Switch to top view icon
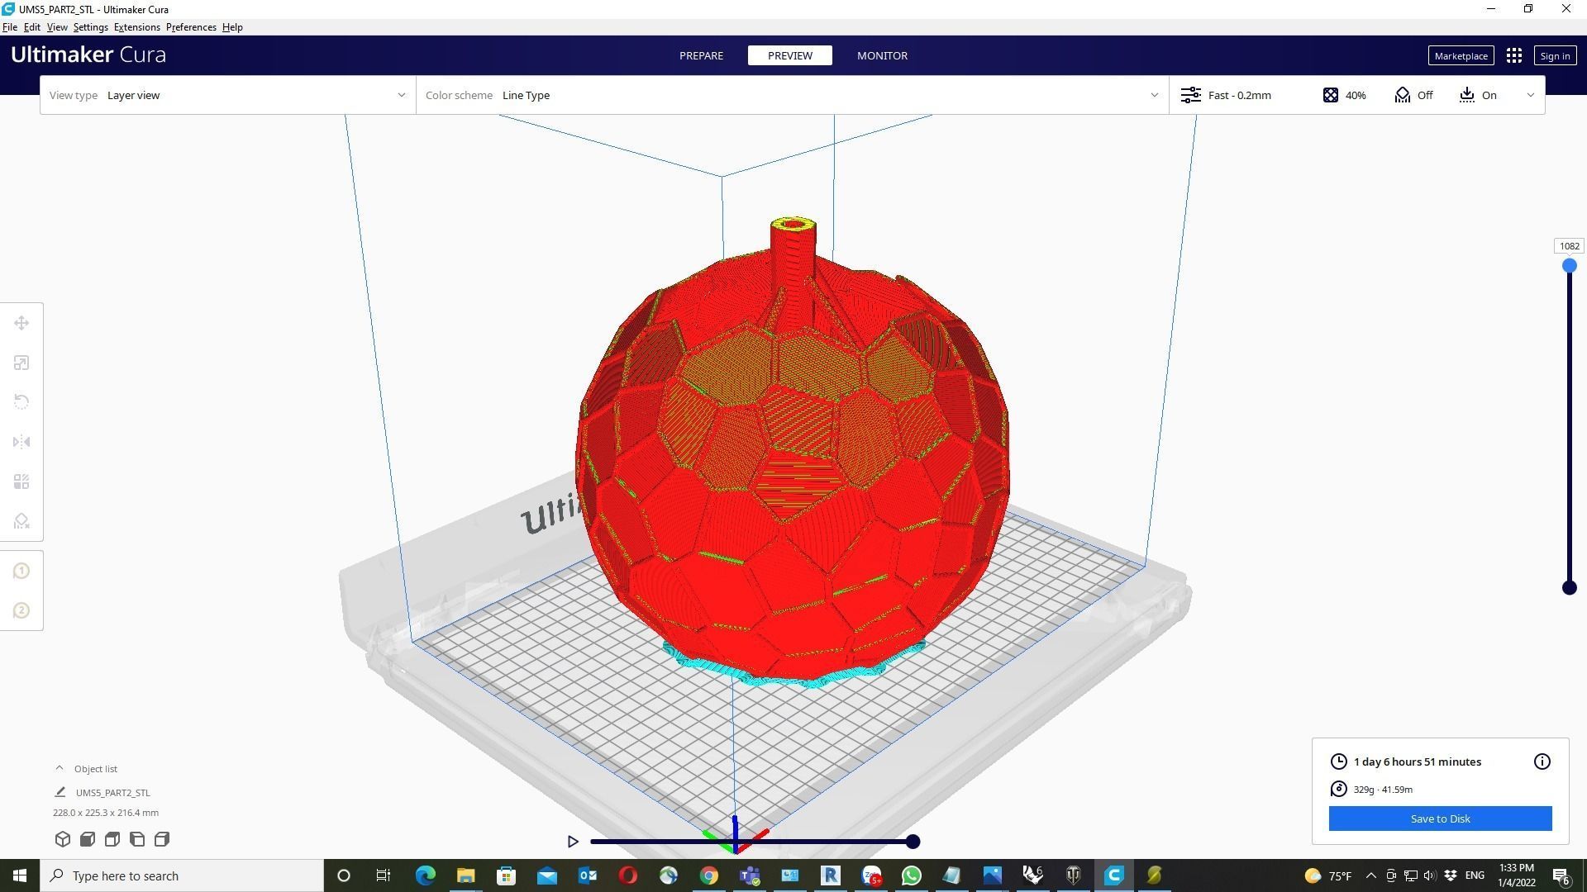The image size is (1587, 892). coord(112,839)
